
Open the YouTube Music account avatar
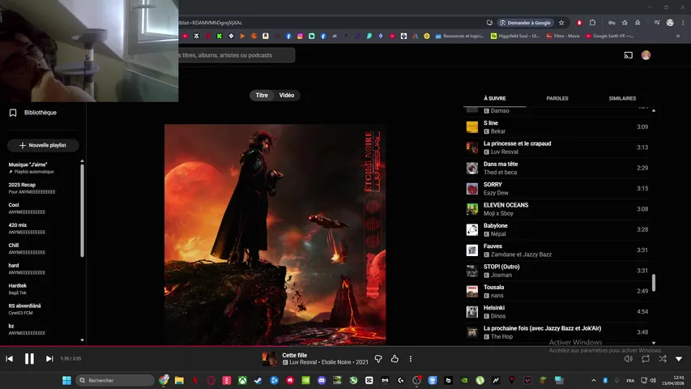click(646, 55)
